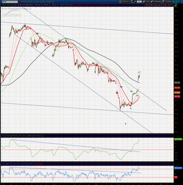Click the orange 34.57 price bubble

coord(177,92)
